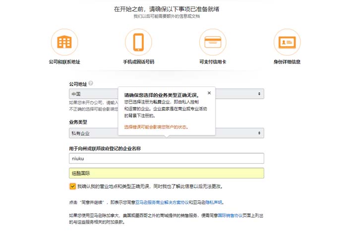Click the 在开始之前 page heading
347x231 pixels.
coord(173,8)
